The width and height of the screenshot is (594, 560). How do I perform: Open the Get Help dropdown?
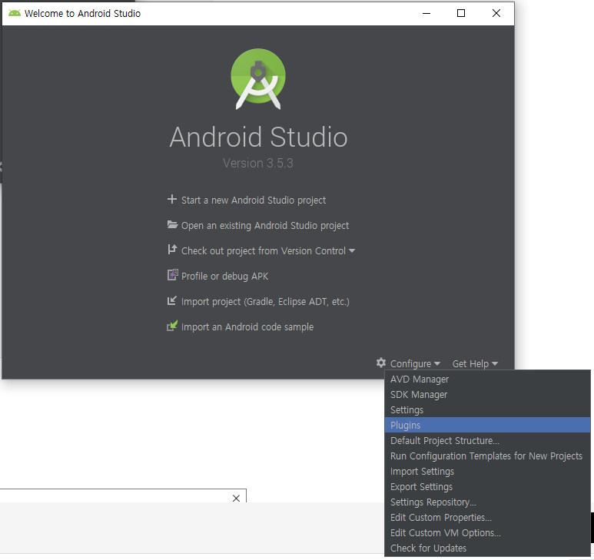[475, 364]
